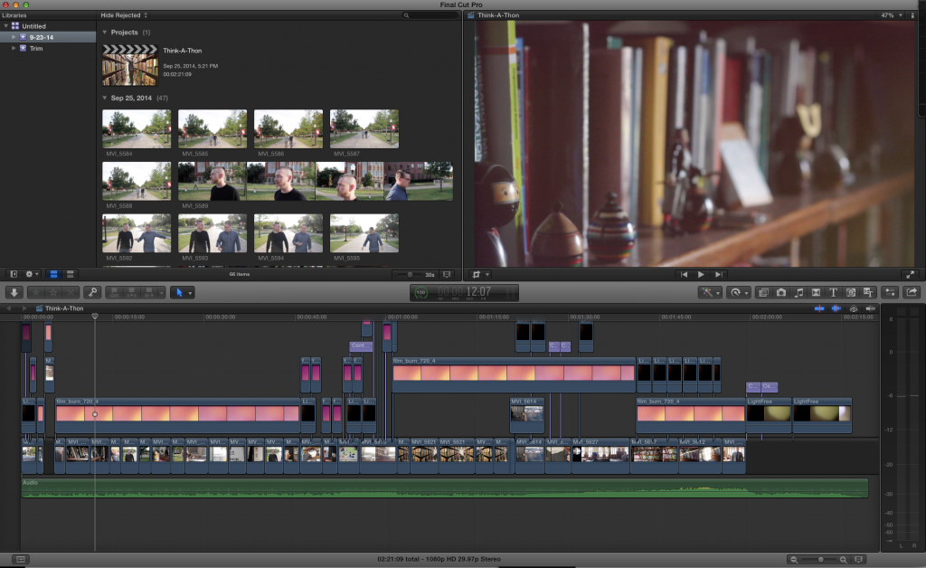Open the Retime speed menu
926x568 pixels.
point(738,292)
